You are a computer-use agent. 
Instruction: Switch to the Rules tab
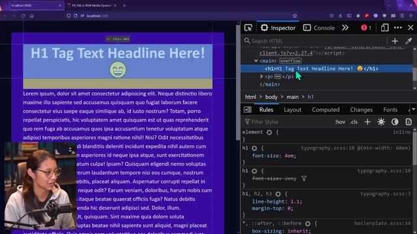(266, 110)
